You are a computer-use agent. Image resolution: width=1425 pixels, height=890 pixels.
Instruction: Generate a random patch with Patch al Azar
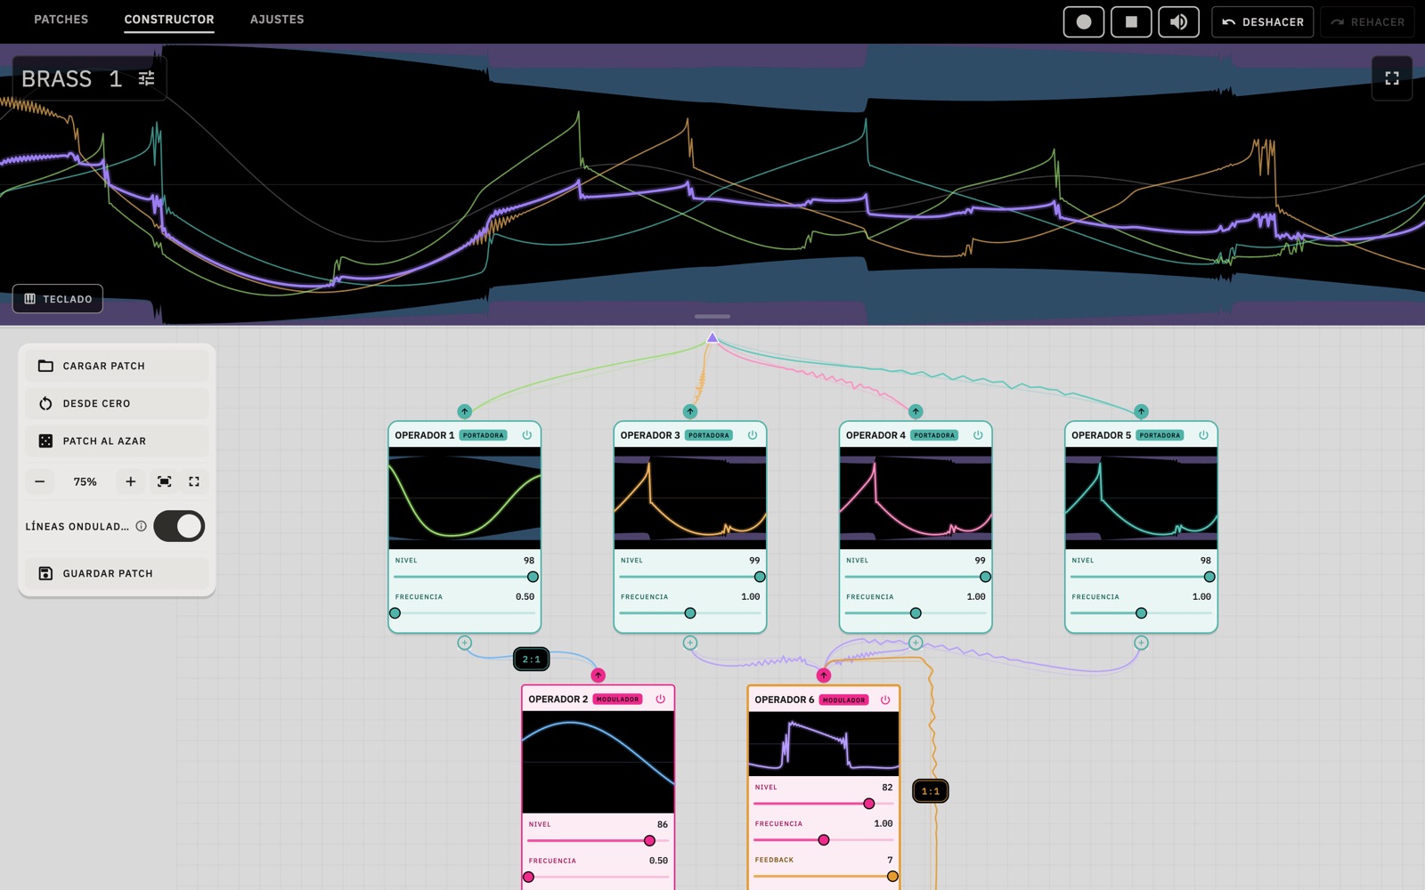[x=117, y=441]
